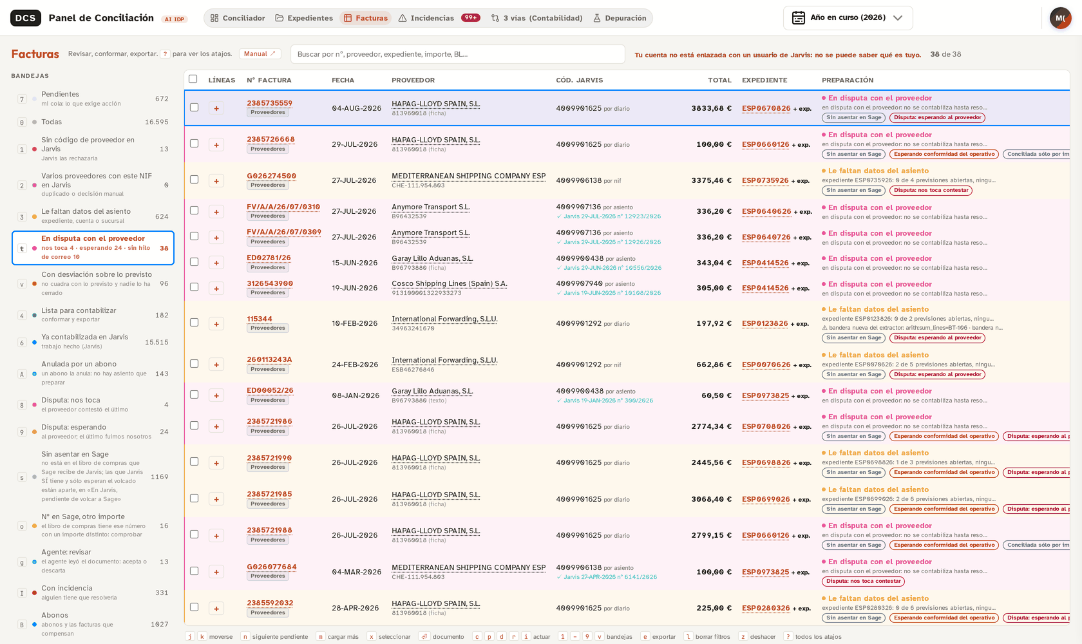Select the Pendientes tray
This screenshot has width=1082, height=644.
tap(93, 99)
